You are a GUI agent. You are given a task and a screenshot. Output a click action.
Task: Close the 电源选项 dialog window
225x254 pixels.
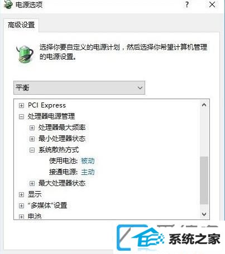[x=212, y=4]
